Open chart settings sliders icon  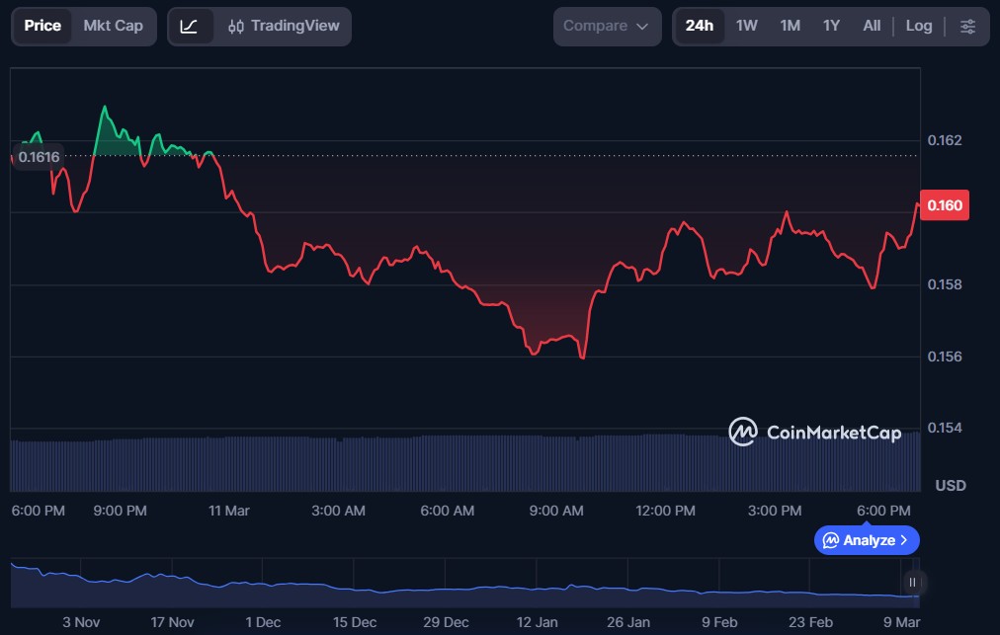tap(967, 27)
